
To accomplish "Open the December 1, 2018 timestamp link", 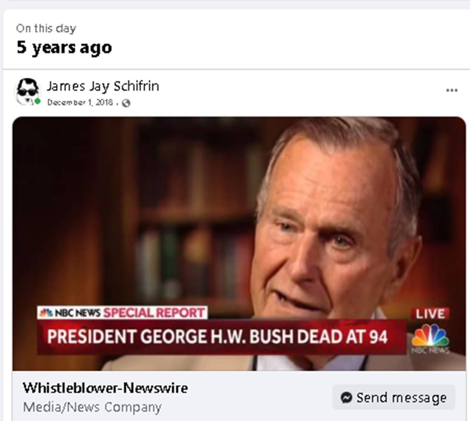I will pos(80,102).
